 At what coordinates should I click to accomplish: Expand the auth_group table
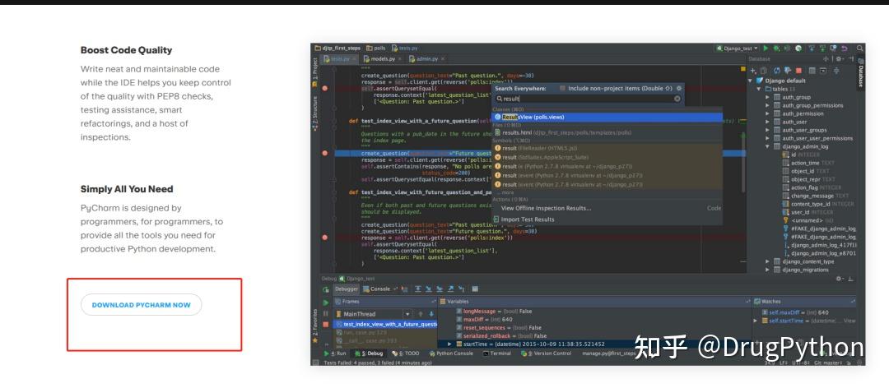click(768, 98)
